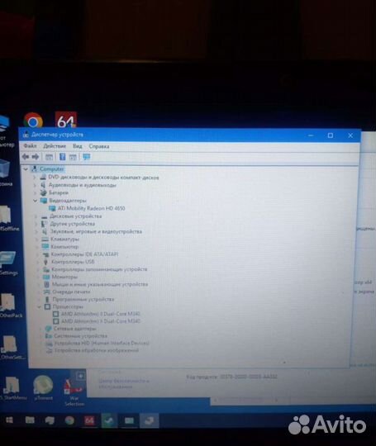The image size is (376, 446).
Task: Collapse the Процессоры category
Action: [x=40, y=306]
